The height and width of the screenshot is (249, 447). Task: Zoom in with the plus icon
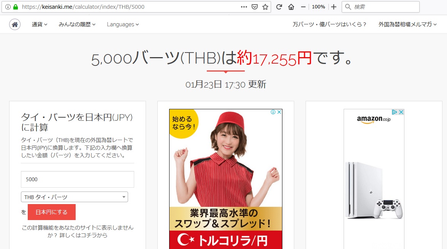[x=334, y=7]
